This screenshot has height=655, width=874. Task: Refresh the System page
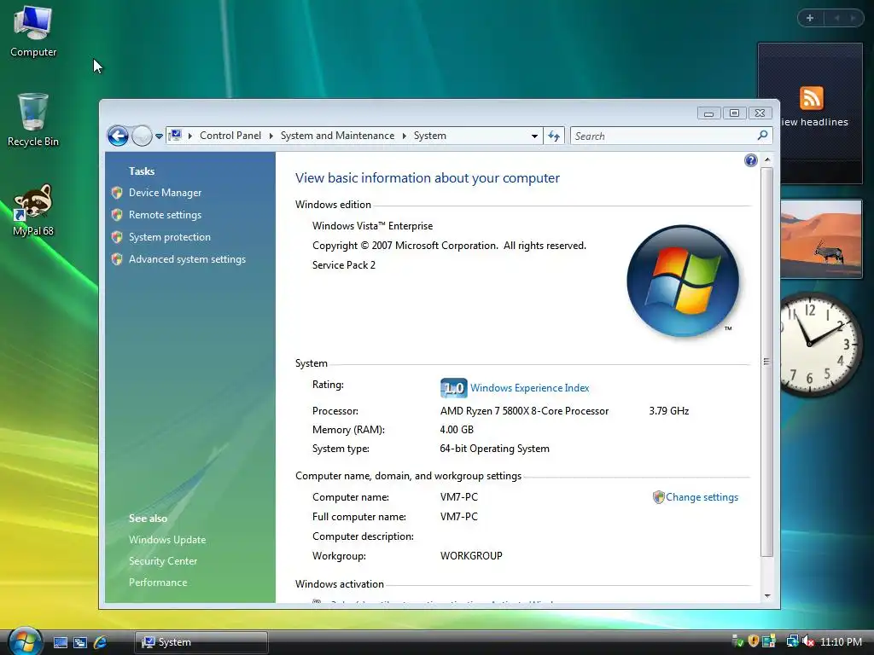click(x=553, y=136)
